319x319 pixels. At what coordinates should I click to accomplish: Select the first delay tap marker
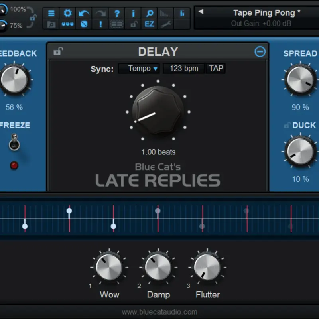point(25,226)
